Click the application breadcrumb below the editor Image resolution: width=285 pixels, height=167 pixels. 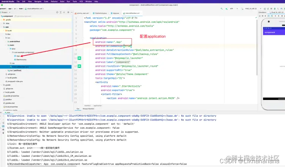[x=98, y=106]
